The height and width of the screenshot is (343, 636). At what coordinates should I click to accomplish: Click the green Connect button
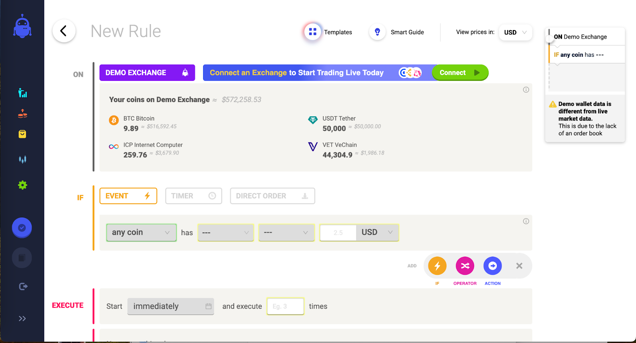(x=460, y=73)
